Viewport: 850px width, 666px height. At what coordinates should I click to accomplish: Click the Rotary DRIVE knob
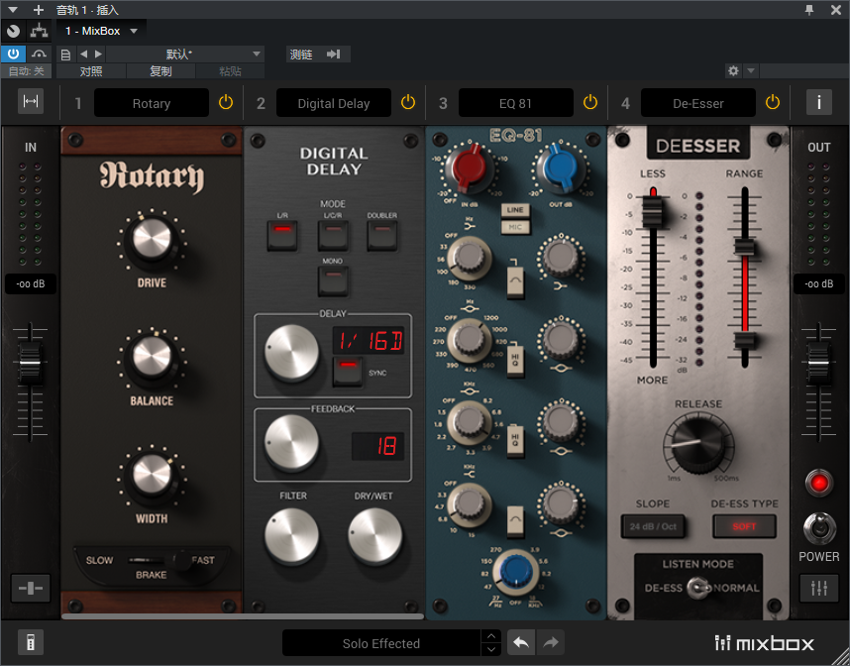click(152, 239)
